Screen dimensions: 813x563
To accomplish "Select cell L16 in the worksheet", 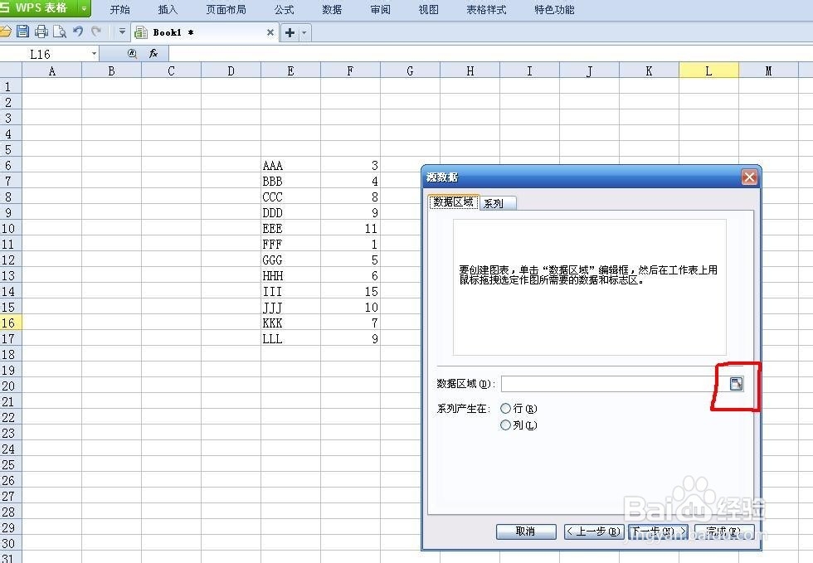I will (x=708, y=323).
